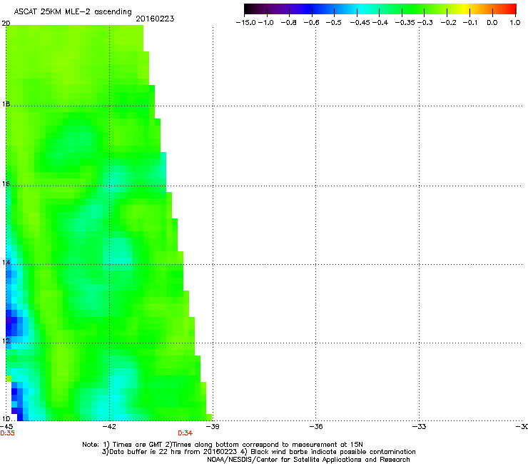Click the colorbar label -0.6
Image resolution: width=528 pixels, height=464 pixels.
coord(312,23)
